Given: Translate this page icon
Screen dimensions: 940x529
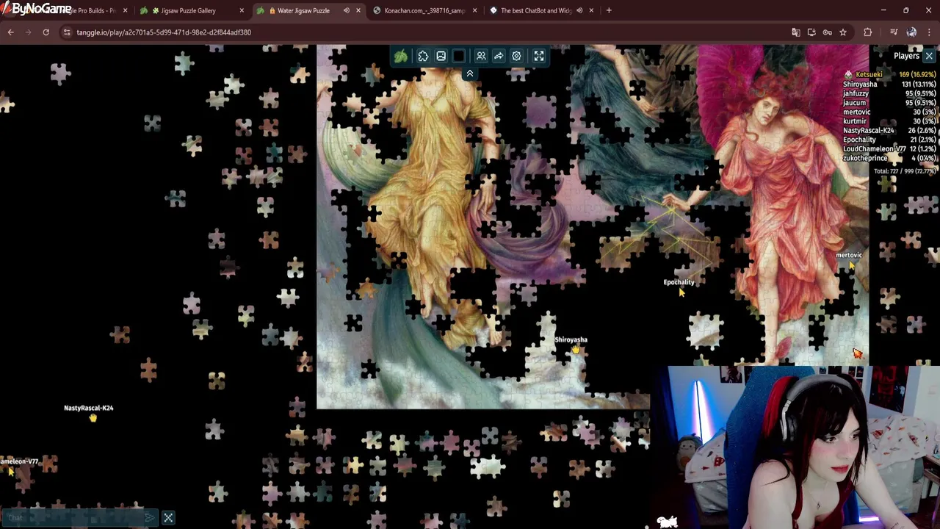Looking at the screenshot, I should pos(795,32).
